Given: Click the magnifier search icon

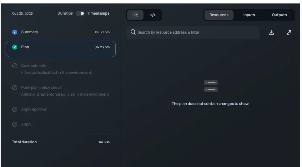Looking at the screenshot, I should (x=133, y=32).
